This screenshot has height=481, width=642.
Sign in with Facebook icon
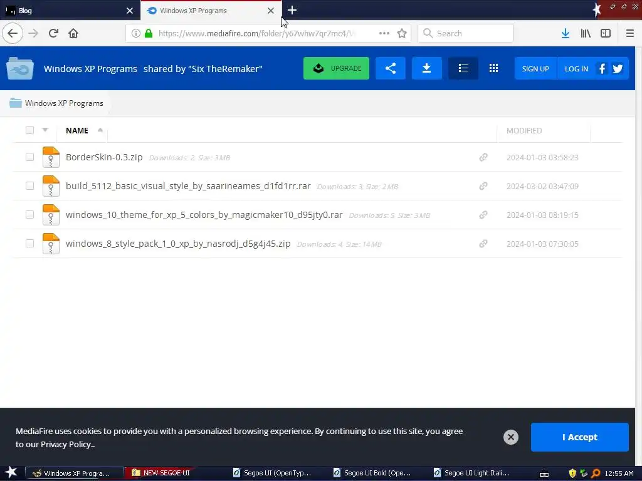click(602, 69)
